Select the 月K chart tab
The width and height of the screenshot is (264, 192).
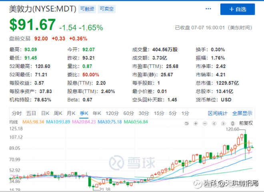[x=71, y=113]
